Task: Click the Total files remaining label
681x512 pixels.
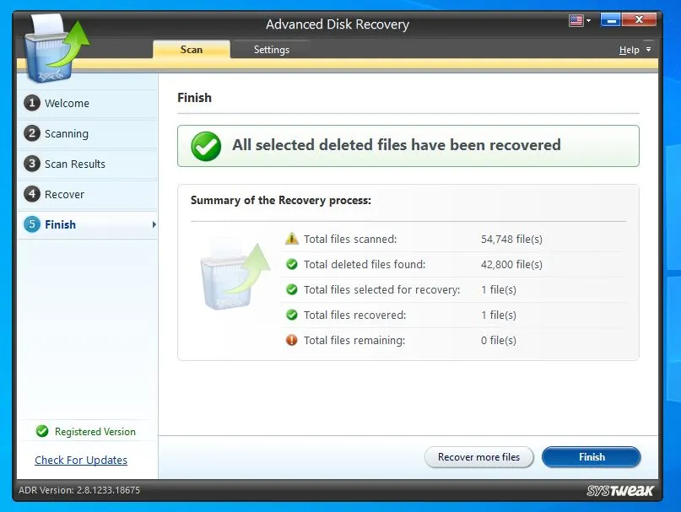Action: pos(354,341)
